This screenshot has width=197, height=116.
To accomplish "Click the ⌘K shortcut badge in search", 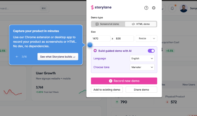I will pyautogui.click(x=44, y=8).
